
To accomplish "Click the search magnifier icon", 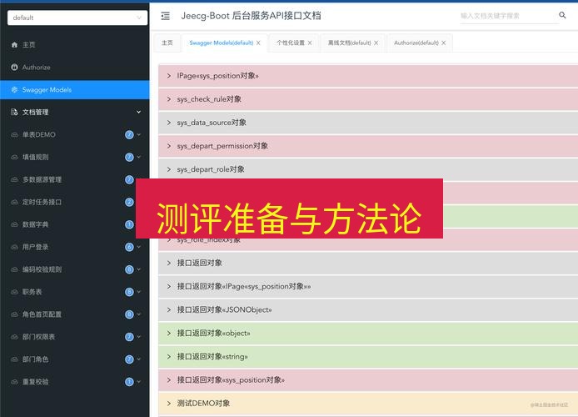I will (562, 15).
